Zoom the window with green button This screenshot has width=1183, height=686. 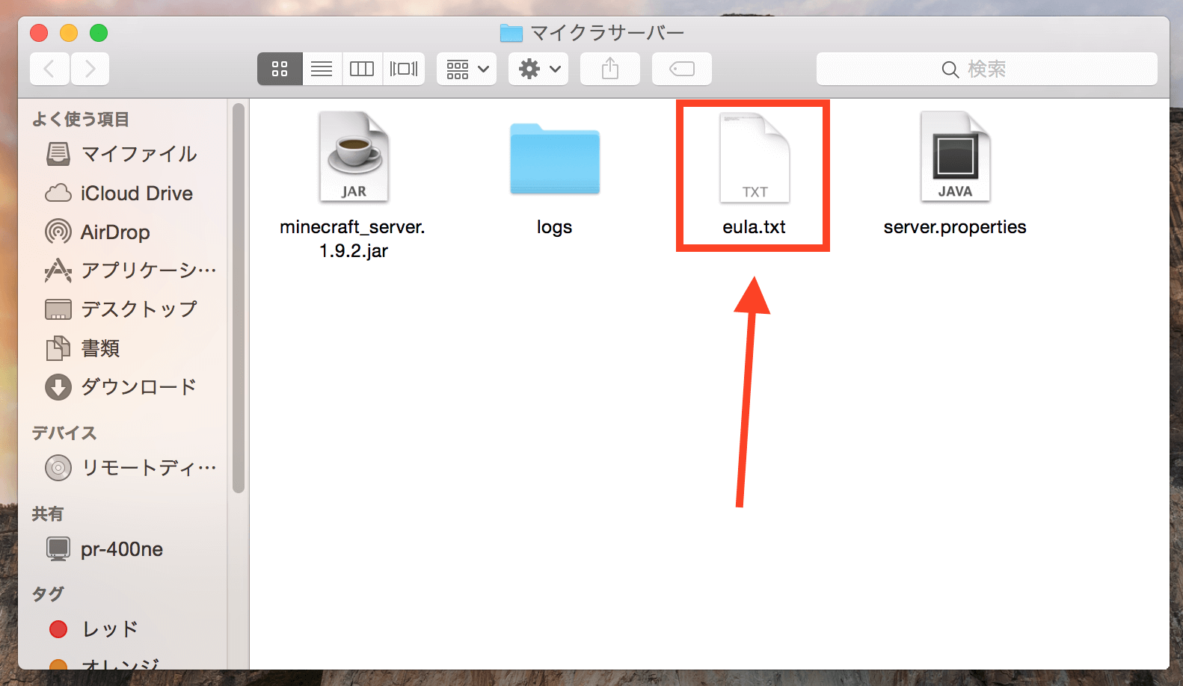[99, 33]
